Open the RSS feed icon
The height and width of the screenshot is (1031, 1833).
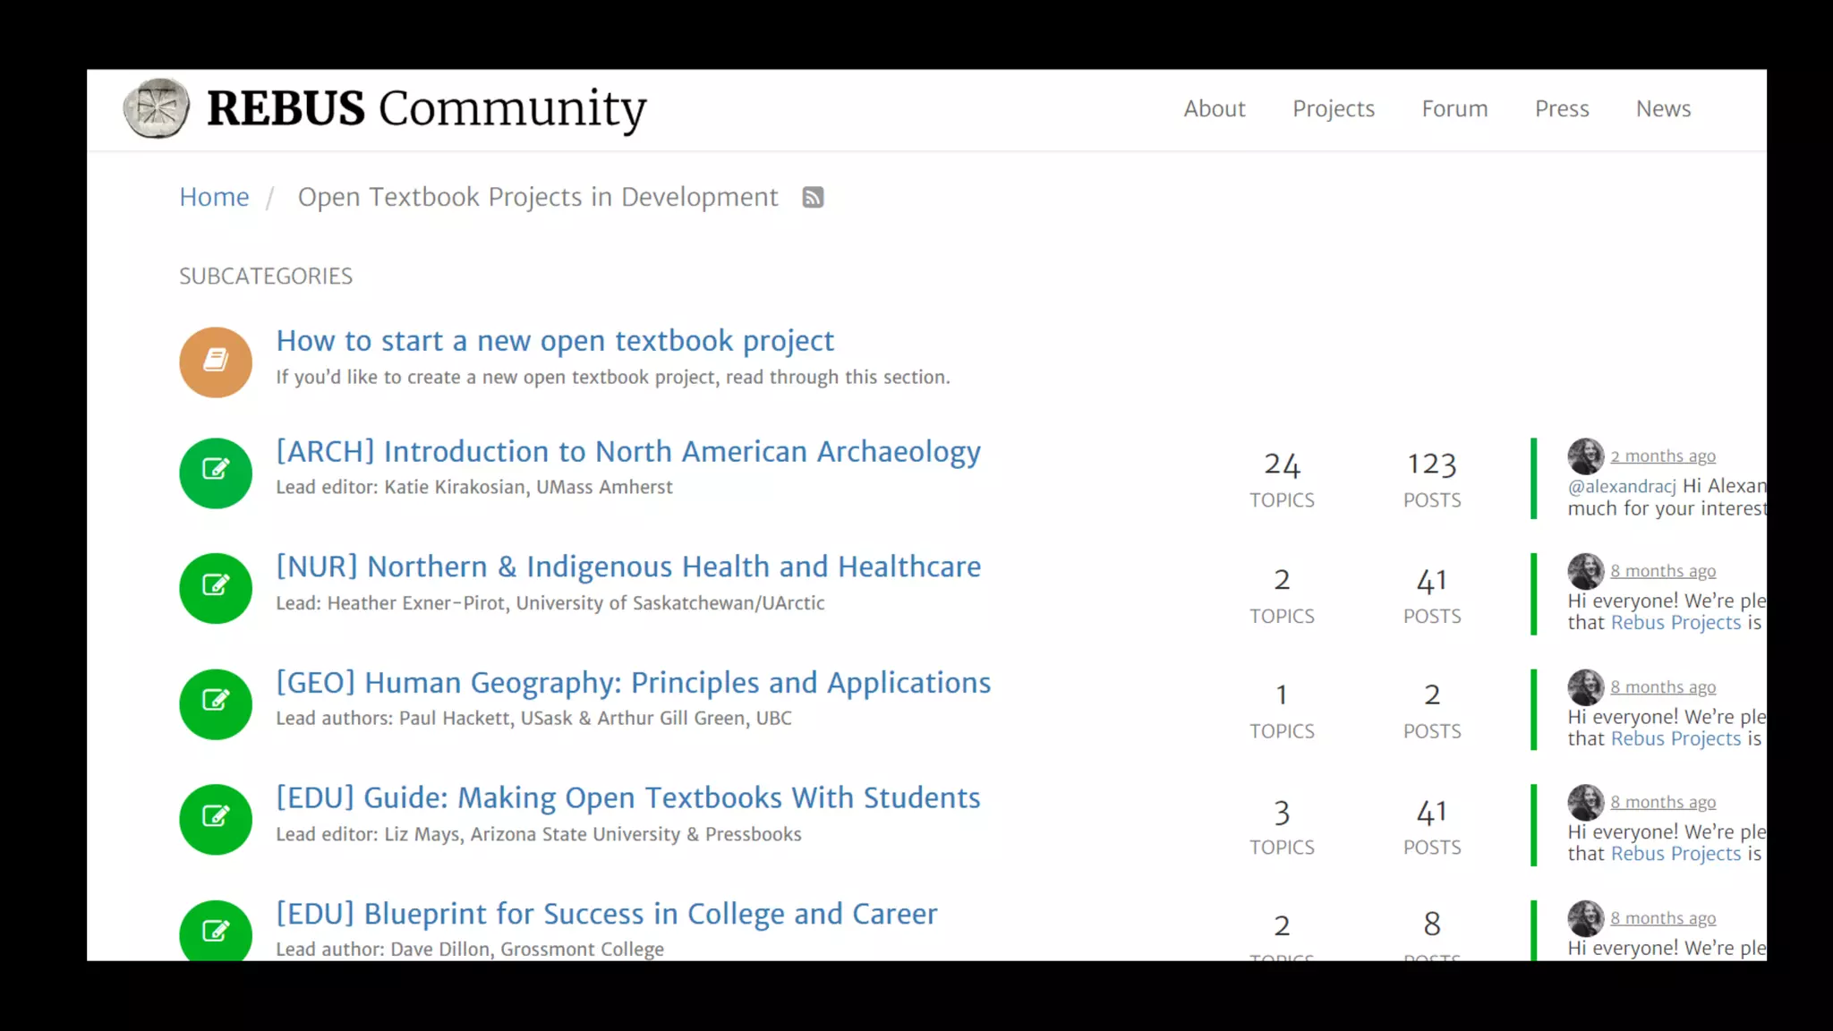click(813, 197)
